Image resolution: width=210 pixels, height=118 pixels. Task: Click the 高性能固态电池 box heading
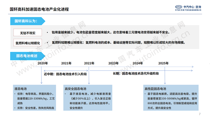(155, 89)
